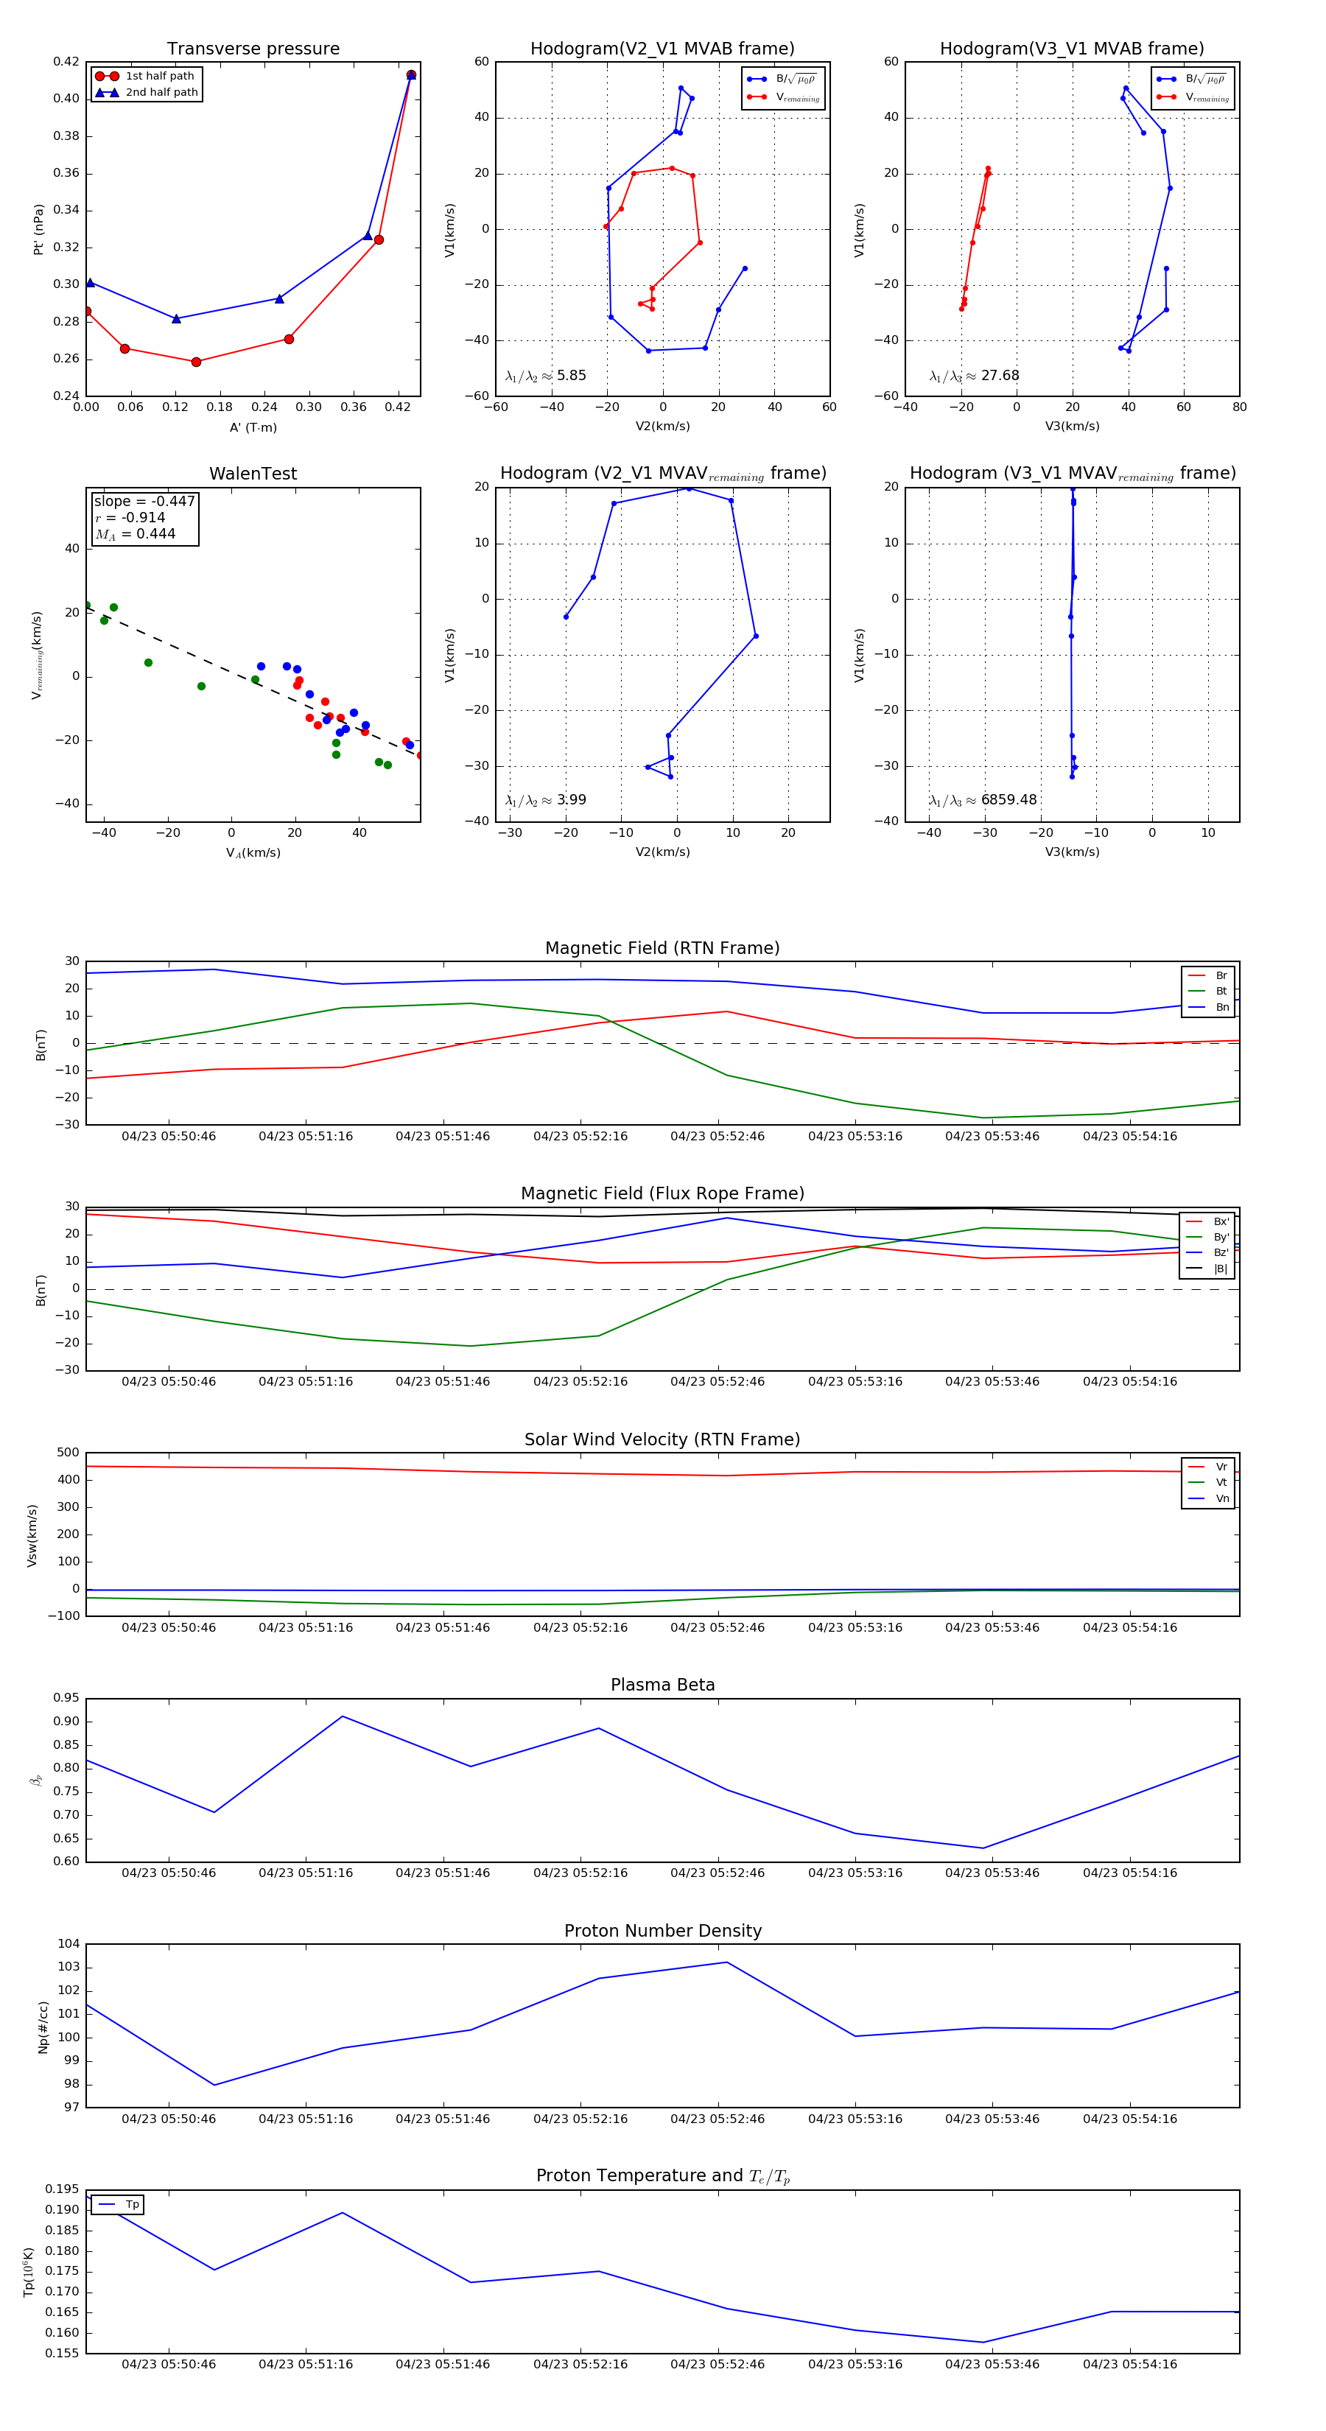
Task: Click the 'WalenTest' plot title
Action: (x=253, y=474)
